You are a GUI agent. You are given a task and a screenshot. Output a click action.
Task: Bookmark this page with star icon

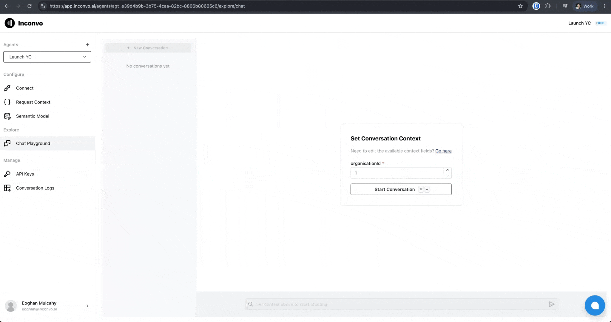coord(520,6)
